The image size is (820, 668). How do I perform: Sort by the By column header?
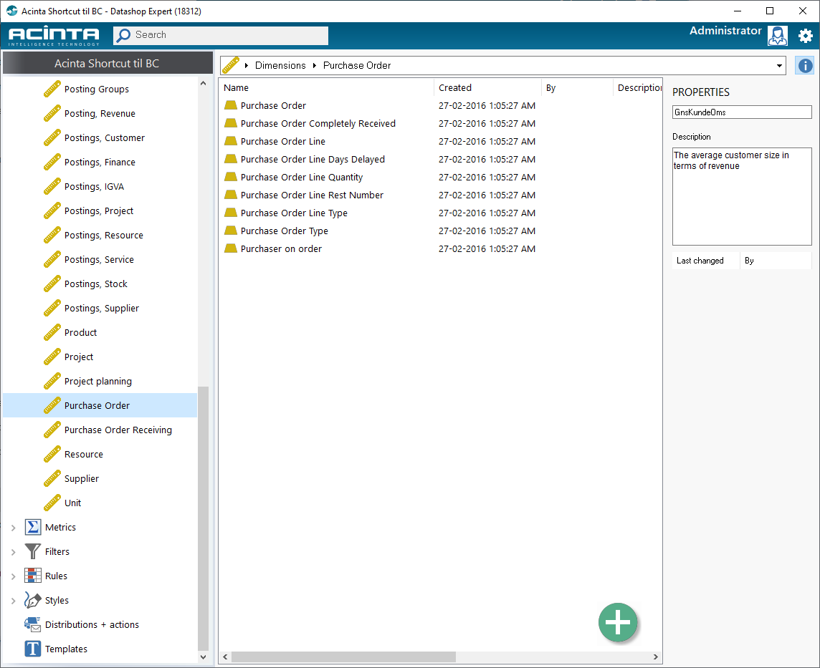point(577,88)
